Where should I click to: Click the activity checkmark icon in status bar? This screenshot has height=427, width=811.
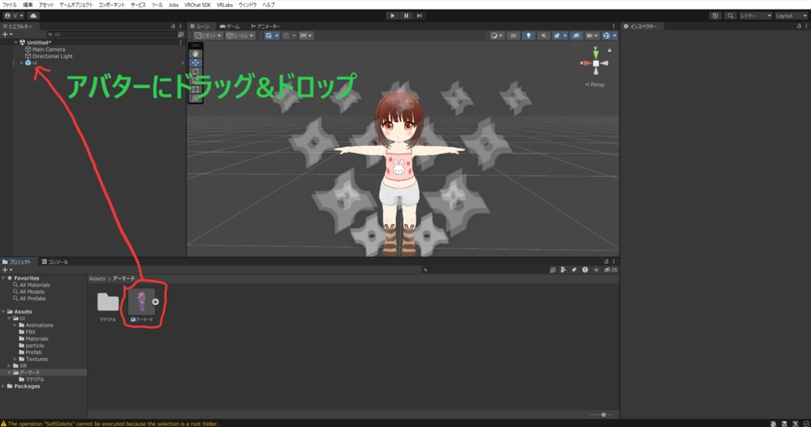[806, 423]
